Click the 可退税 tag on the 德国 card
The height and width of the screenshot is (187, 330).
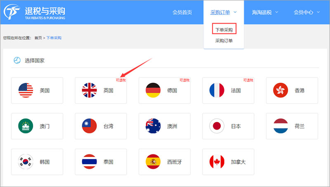point(184,80)
